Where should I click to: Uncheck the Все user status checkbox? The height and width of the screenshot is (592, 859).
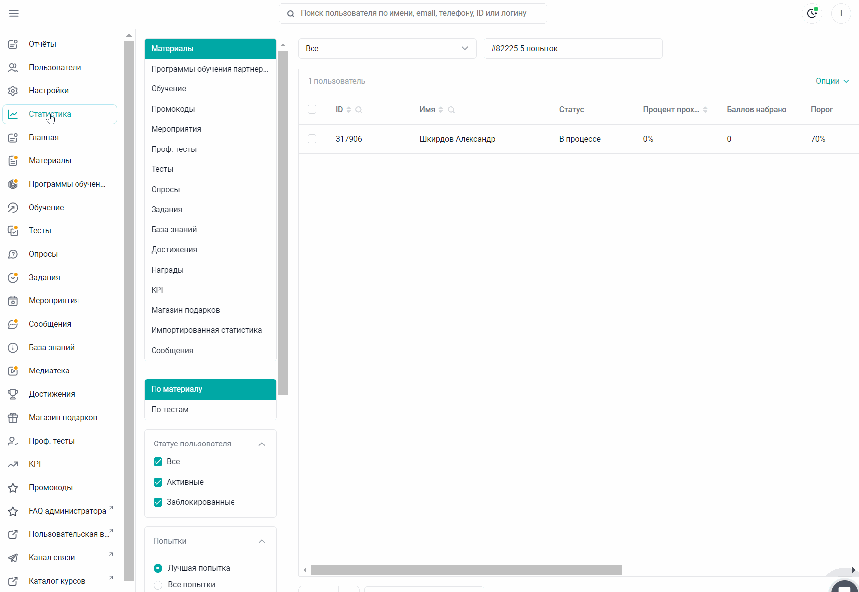tap(158, 462)
